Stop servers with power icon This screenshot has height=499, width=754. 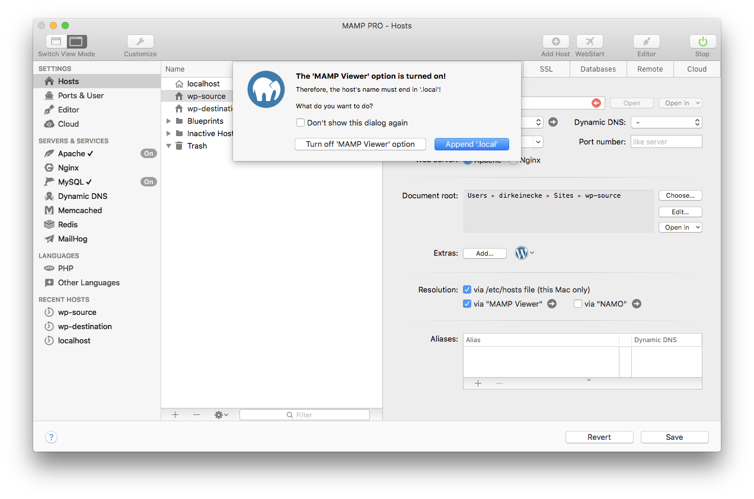[x=702, y=41]
